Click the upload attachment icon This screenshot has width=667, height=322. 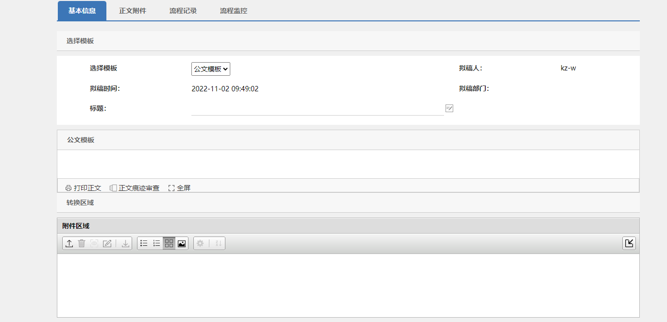(68, 243)
